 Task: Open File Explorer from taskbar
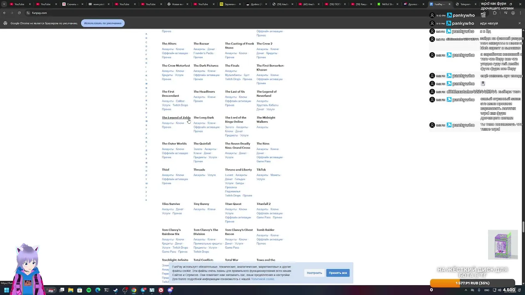(71, 290)
